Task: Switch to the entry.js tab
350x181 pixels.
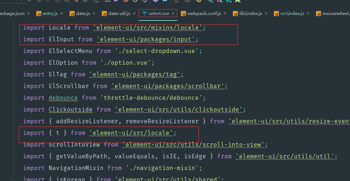Action: click(50, 14)
